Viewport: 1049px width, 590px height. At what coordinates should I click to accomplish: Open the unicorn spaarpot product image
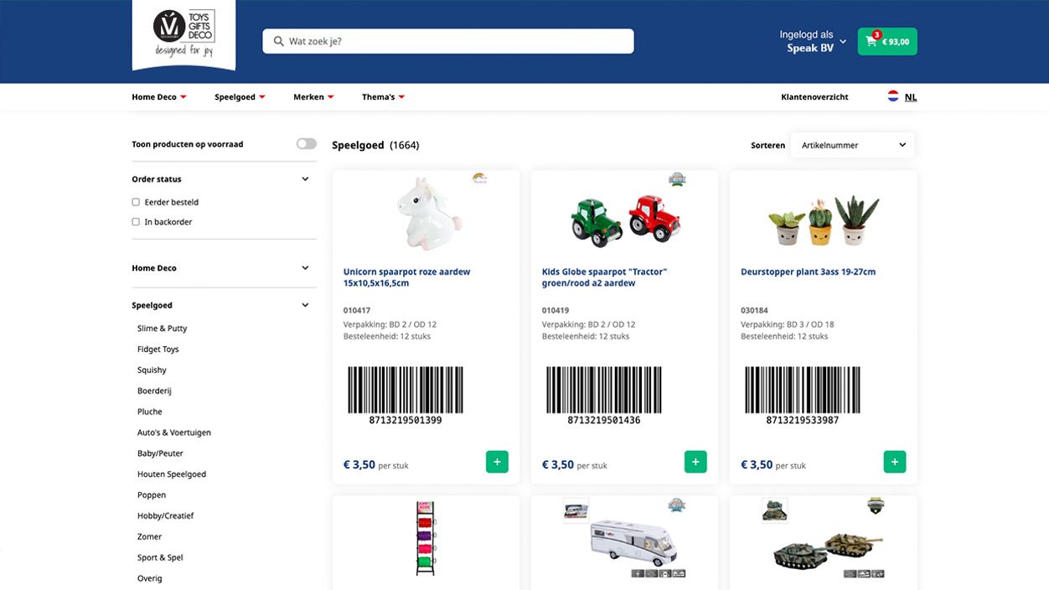[x=426, y=213]
